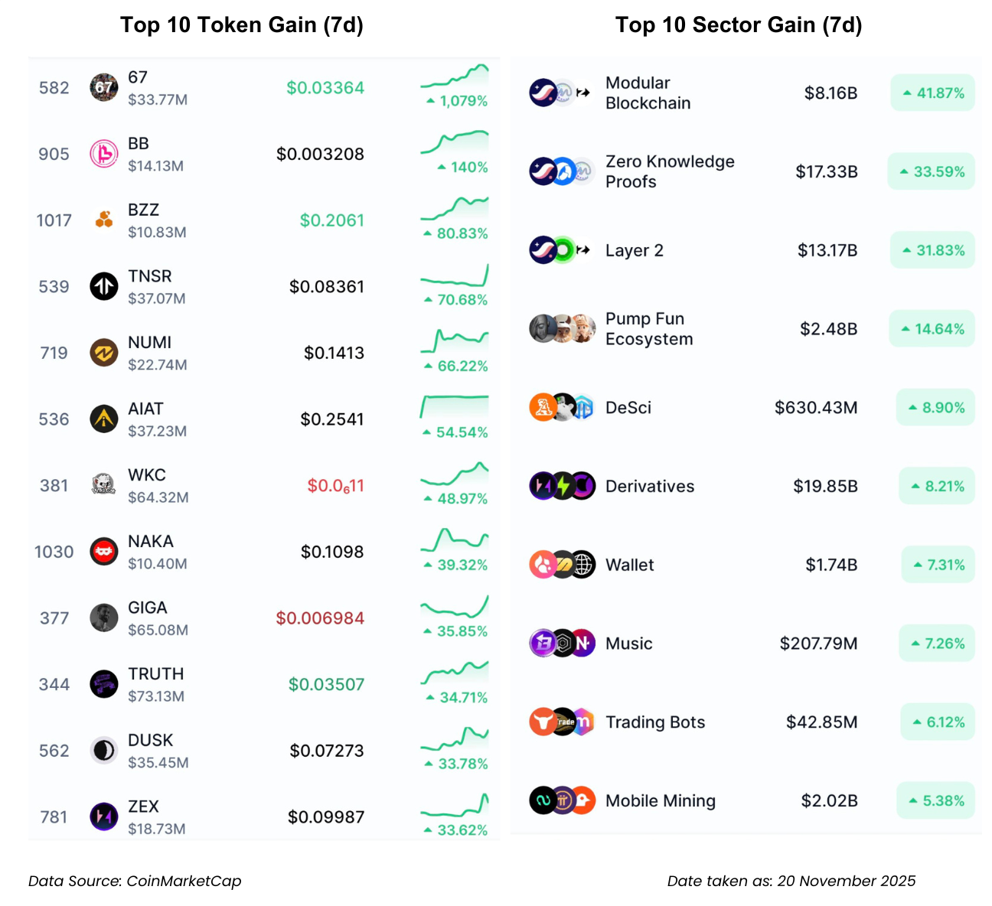
Task: Click the NUMI token logo icon
Action: point(104,353)
